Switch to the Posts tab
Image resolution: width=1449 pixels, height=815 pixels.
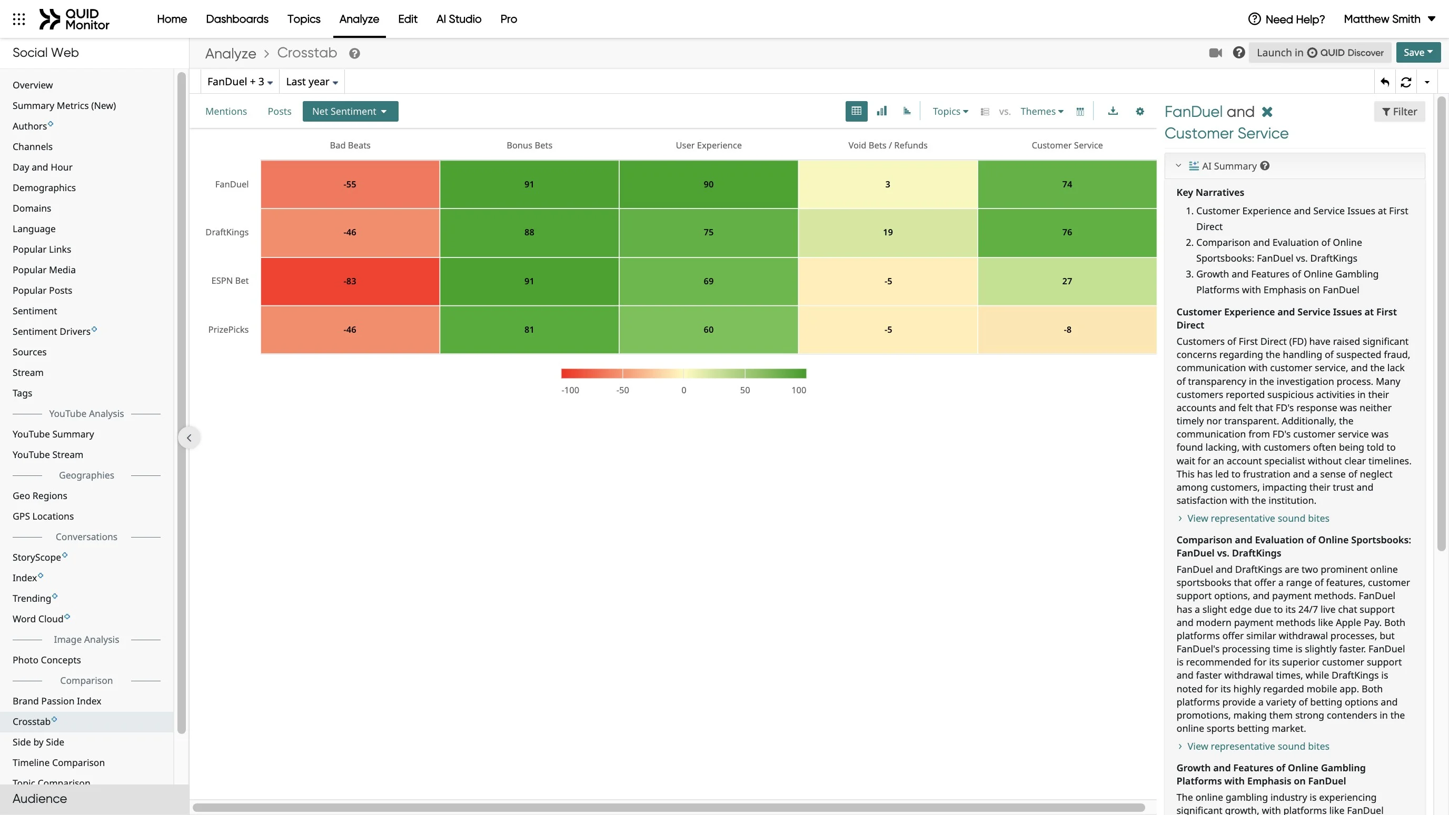click(x=279, y=112)
